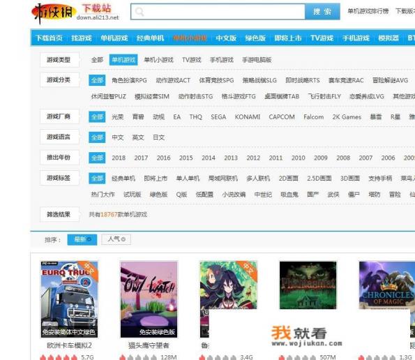Viewport: 415px width, 360px height.
Task: Select the 热门大作 tag
Action: click(x=103, y=195)
